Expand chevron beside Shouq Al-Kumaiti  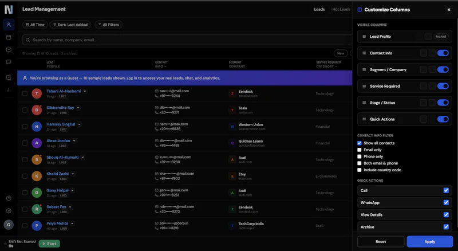(82, 157)
